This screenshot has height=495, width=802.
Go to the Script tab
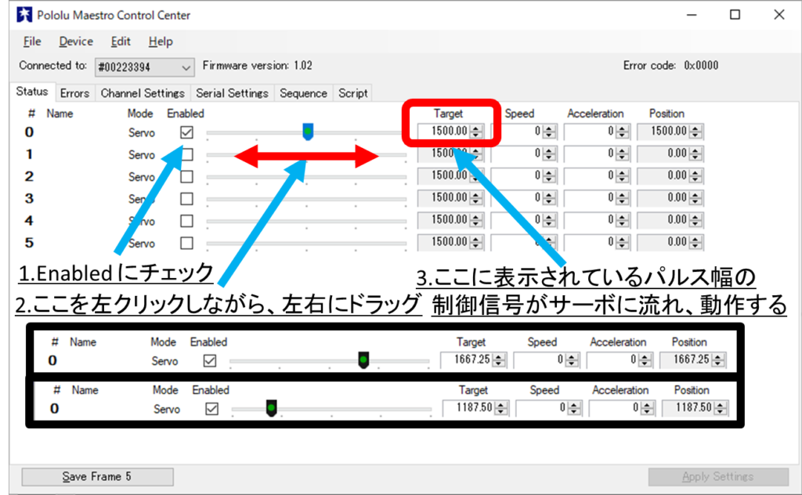[353, 93]
